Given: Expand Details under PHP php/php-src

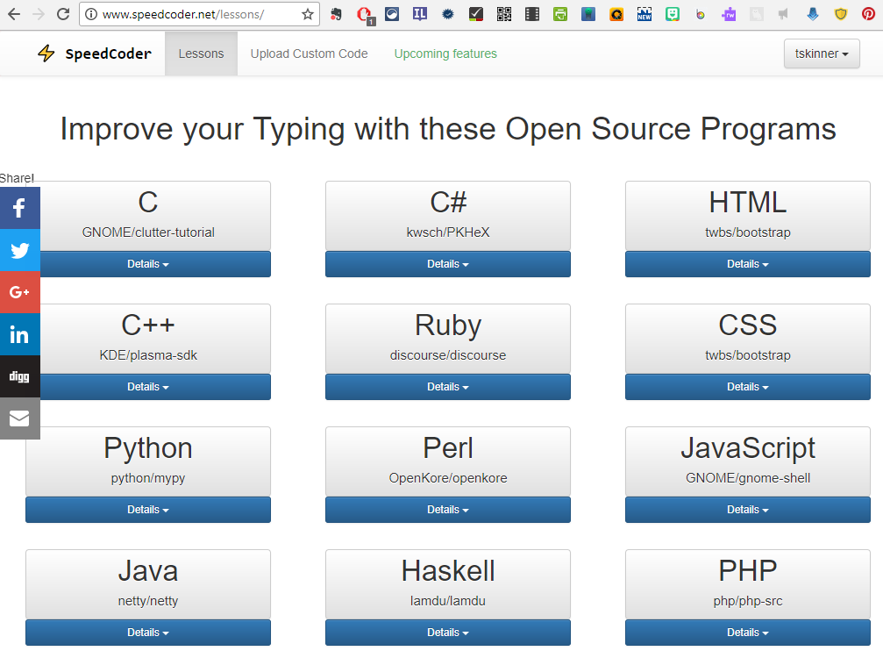Looking at the screenshot, I should pos(748,633).
